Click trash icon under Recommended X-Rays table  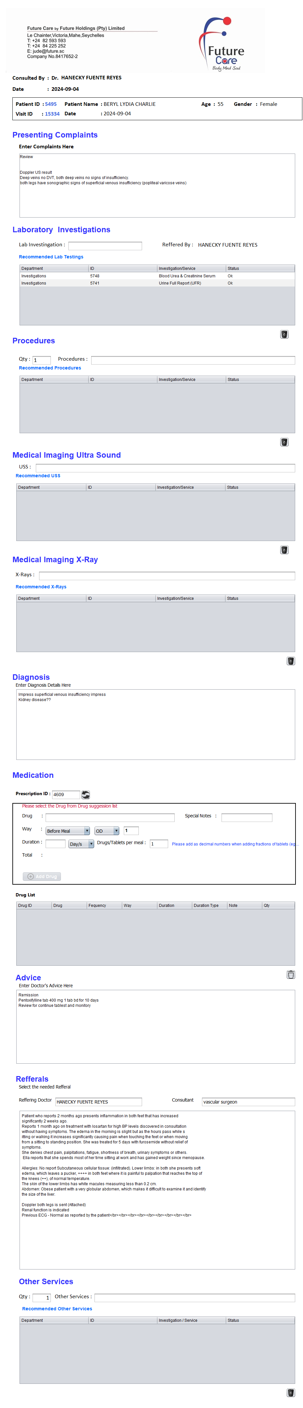[291, 660]
